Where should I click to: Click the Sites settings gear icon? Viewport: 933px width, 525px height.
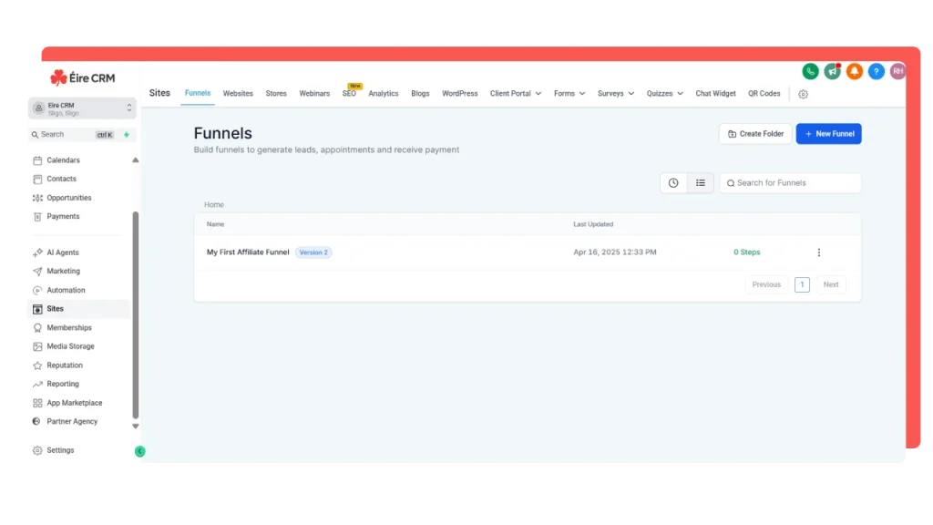[803, 94]
